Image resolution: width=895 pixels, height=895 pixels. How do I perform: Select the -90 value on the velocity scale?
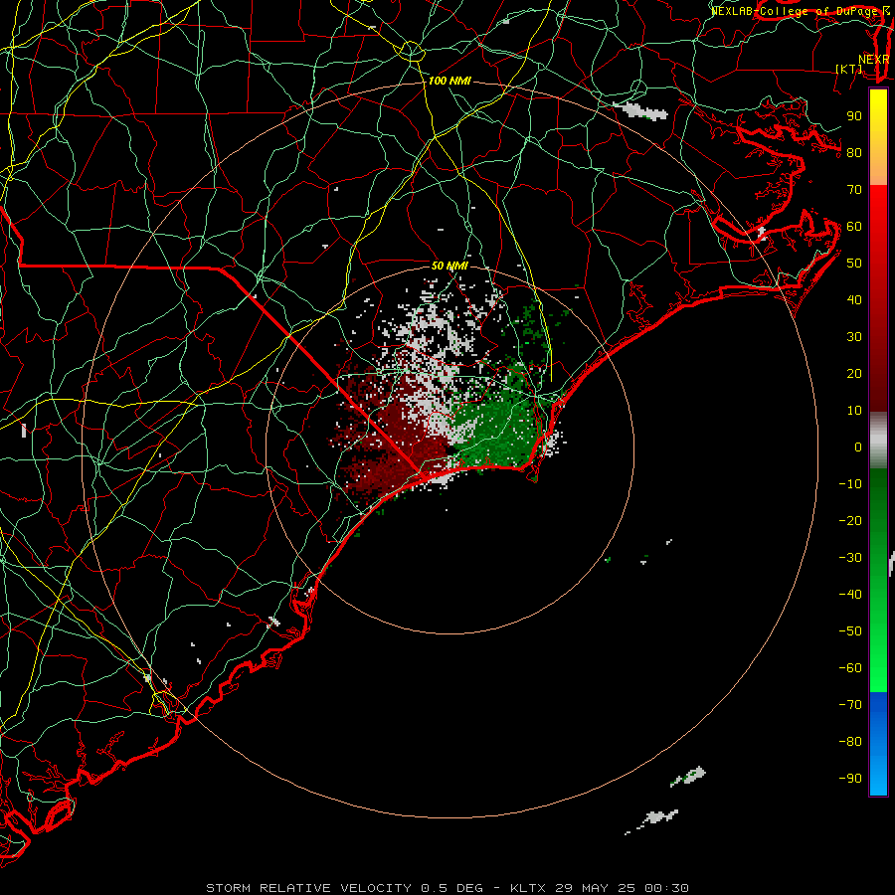(x=850, y=778)
